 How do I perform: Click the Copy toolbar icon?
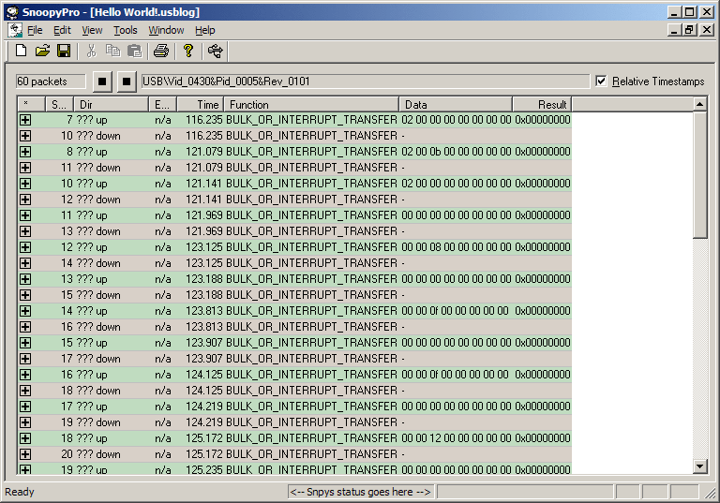pos(112,51)
